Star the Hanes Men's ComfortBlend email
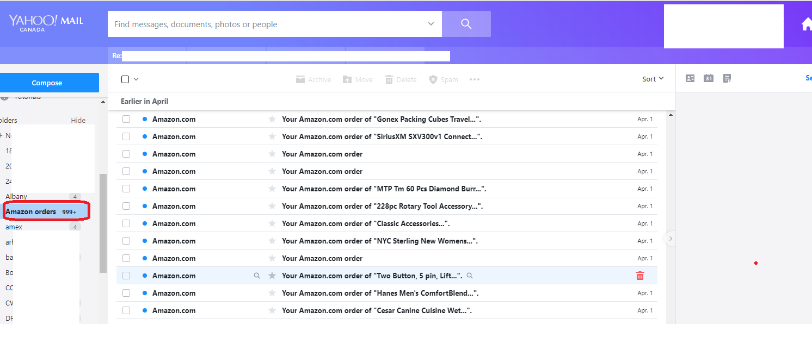Viewport: 812px width, 362px height. [272, 293]
